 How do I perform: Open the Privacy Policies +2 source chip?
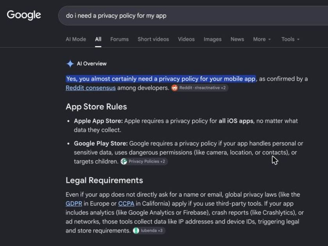[144, 161]
